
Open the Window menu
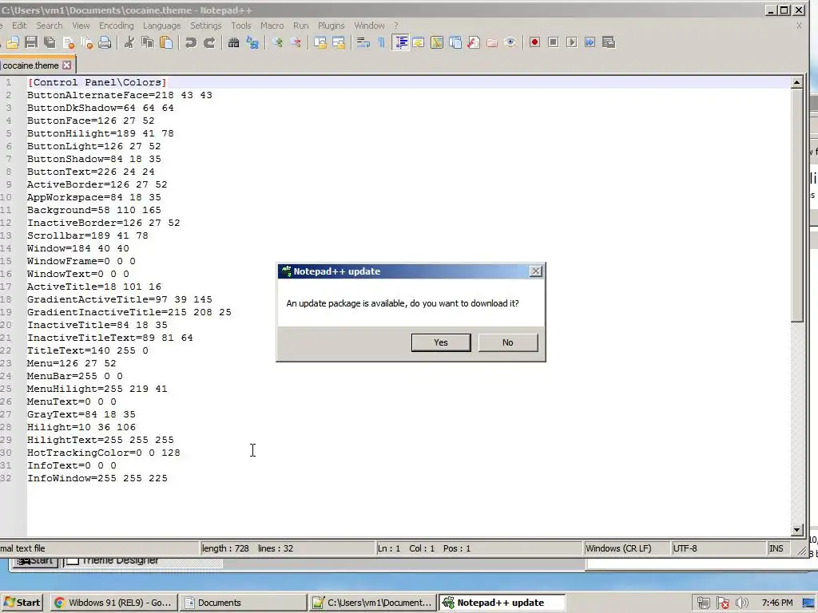click(x=369, y=26)
